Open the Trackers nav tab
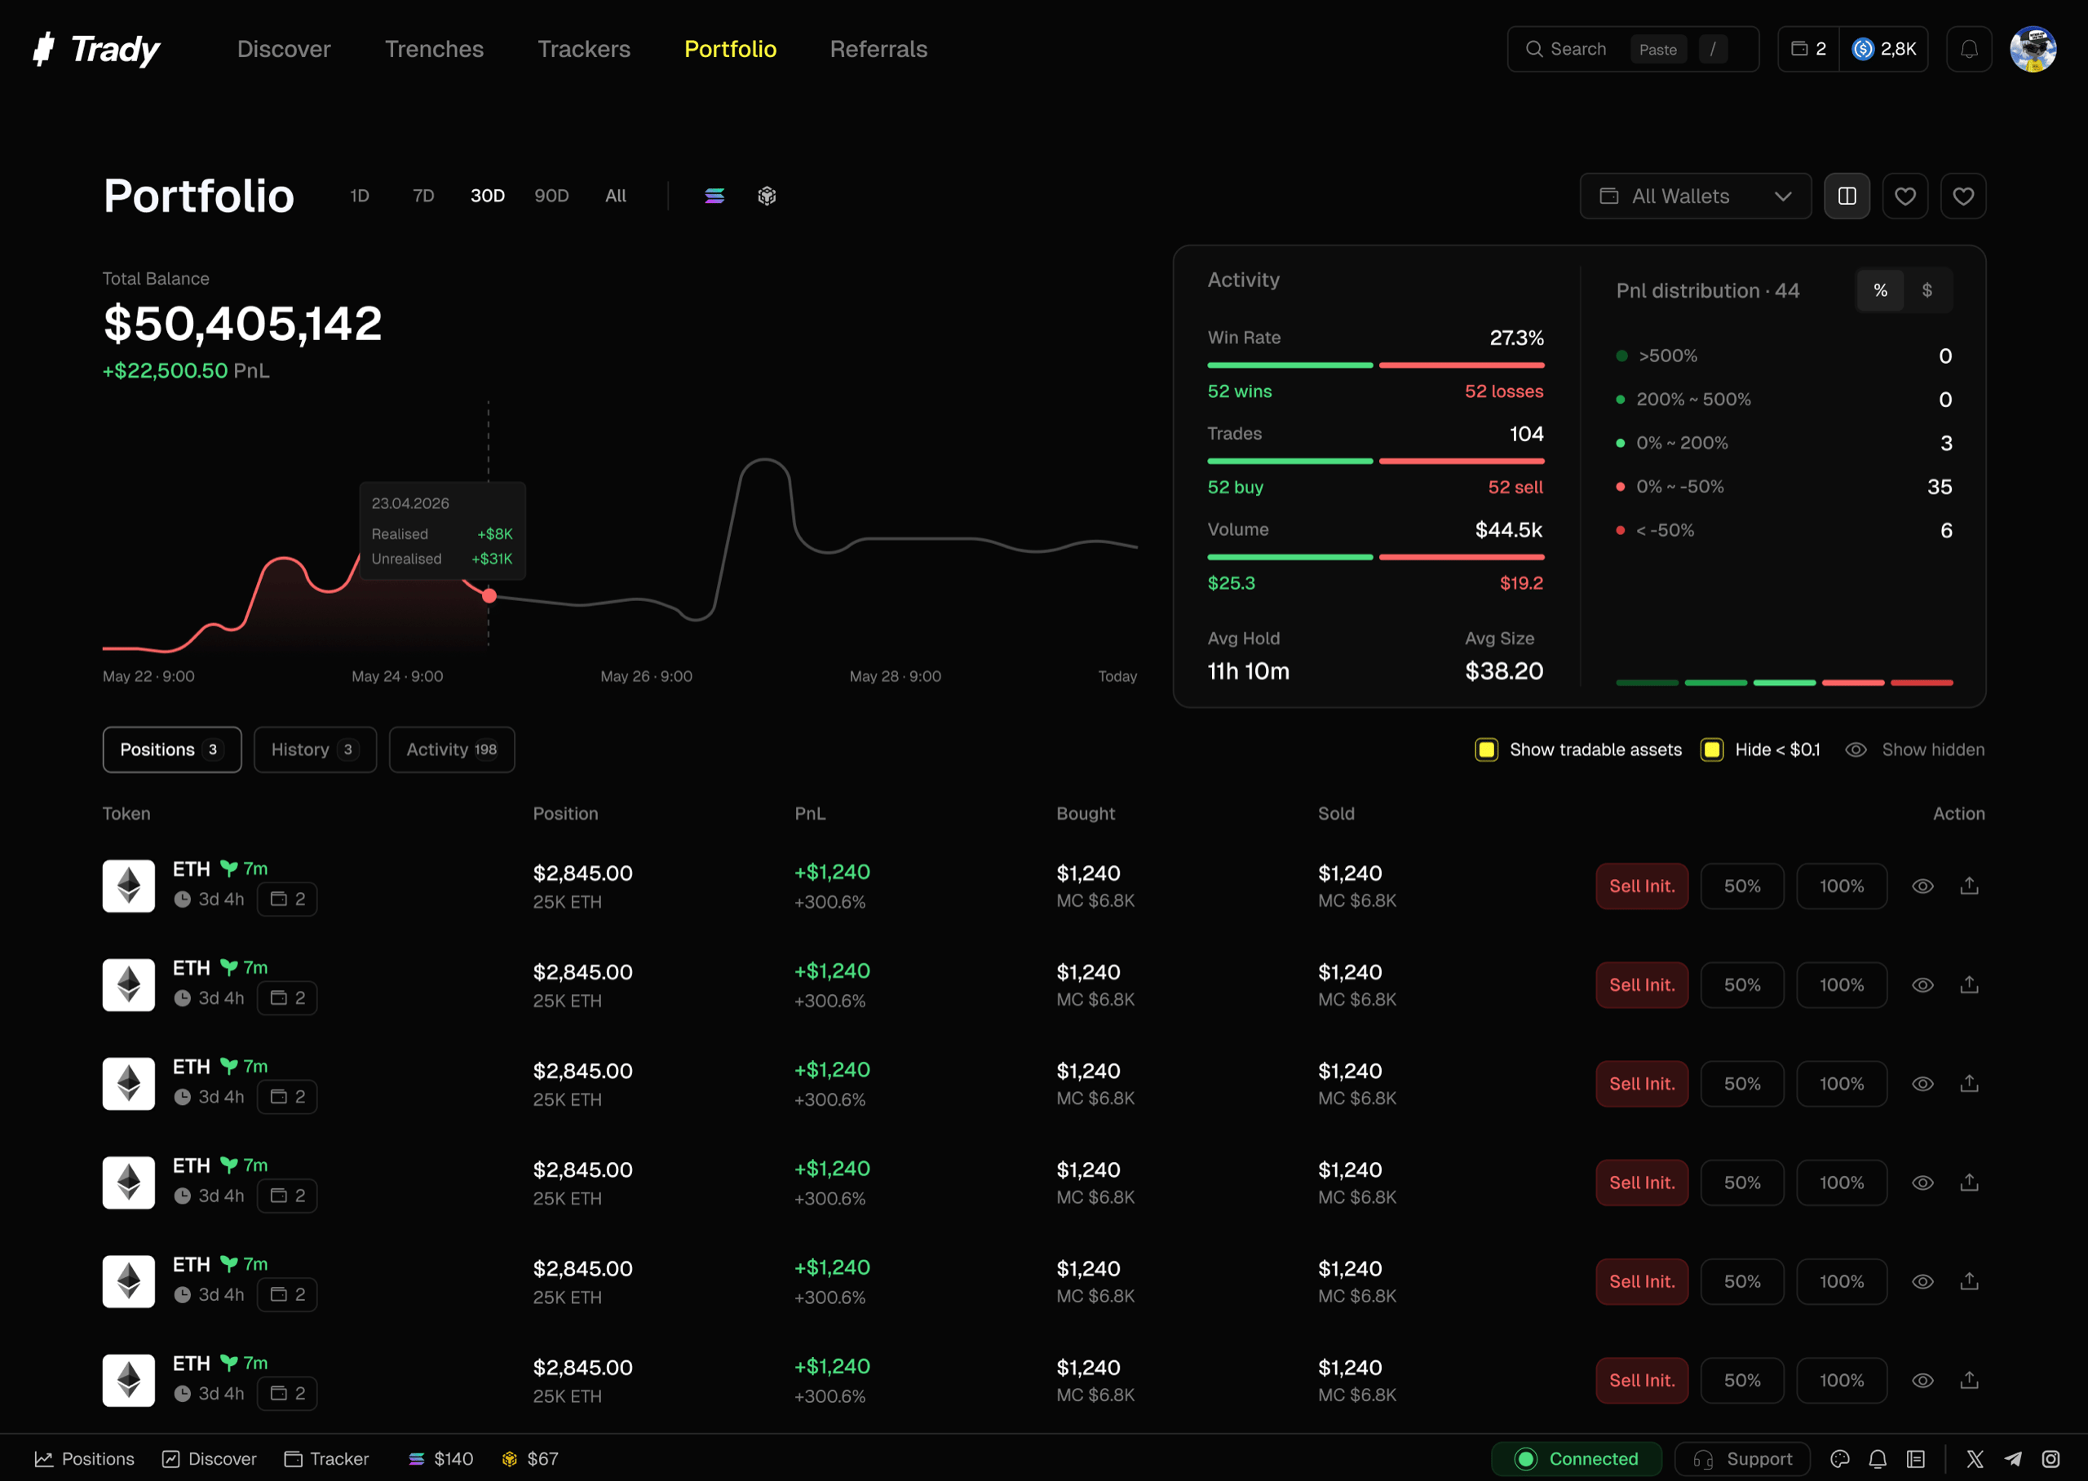The width and height of the screenshot is (2088, 1481). coord(583,49)
